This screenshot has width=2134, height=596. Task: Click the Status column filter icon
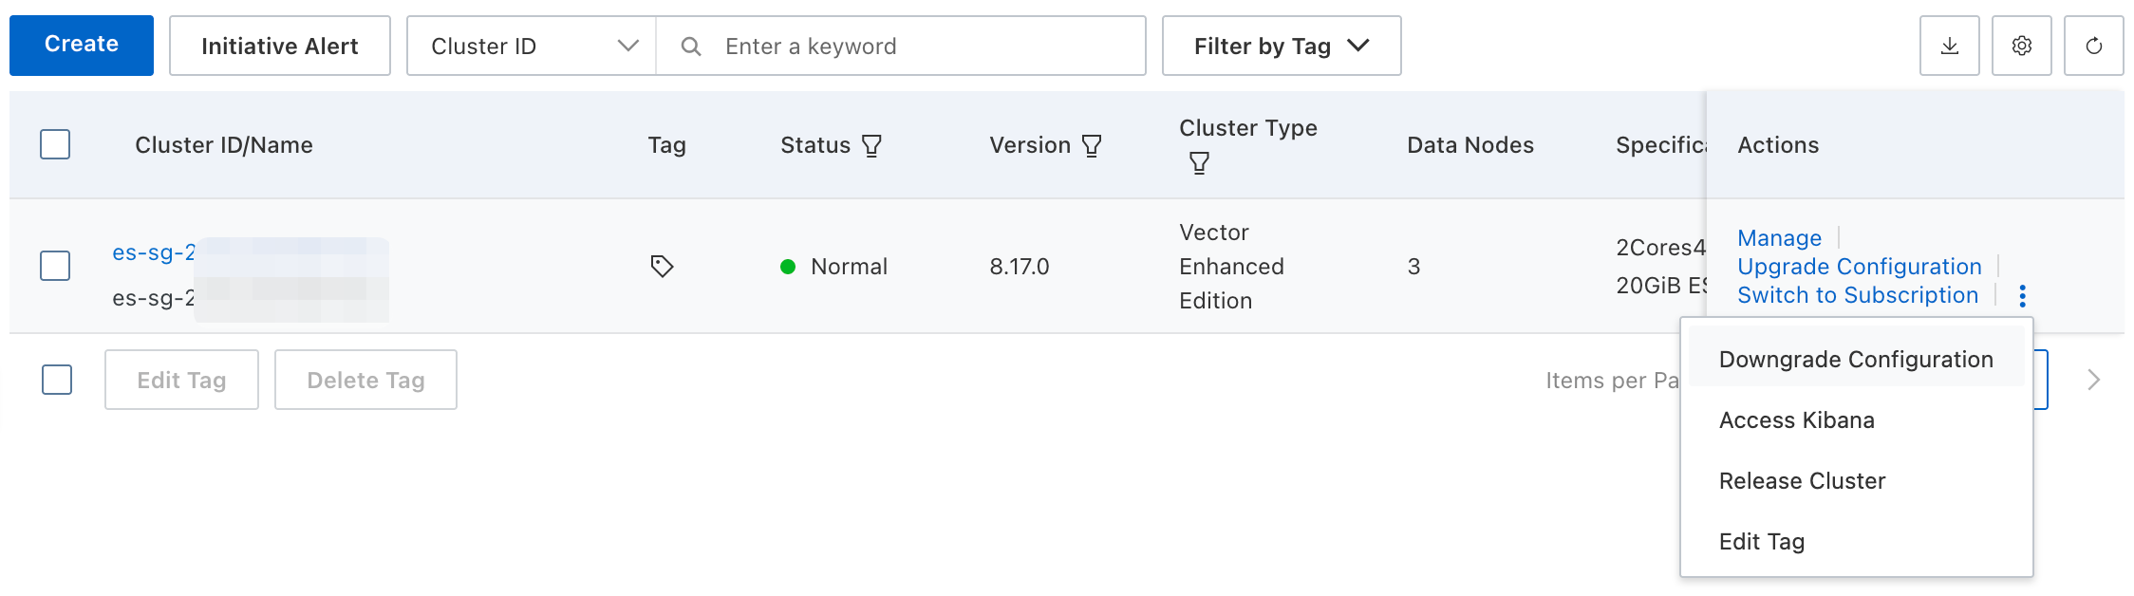point(871,145)
